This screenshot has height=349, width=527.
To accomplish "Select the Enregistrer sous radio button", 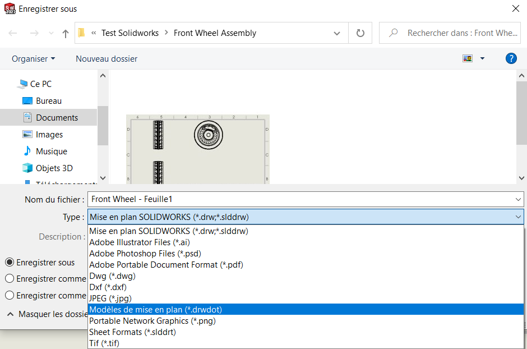I will tap(10, 262).
